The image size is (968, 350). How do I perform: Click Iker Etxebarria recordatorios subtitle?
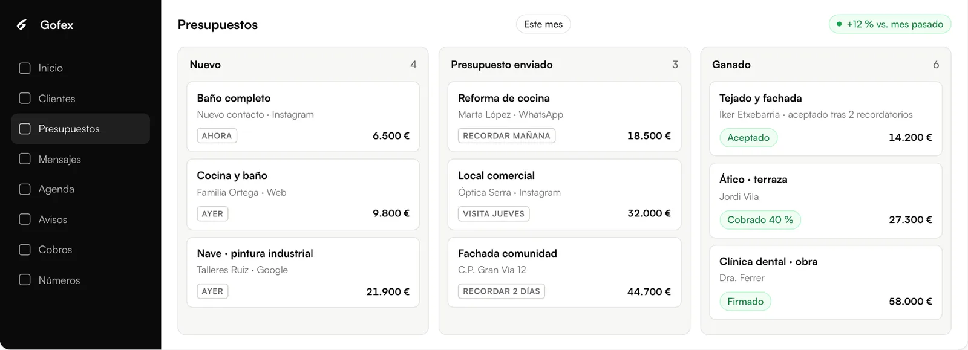click(x=816, y=115)
